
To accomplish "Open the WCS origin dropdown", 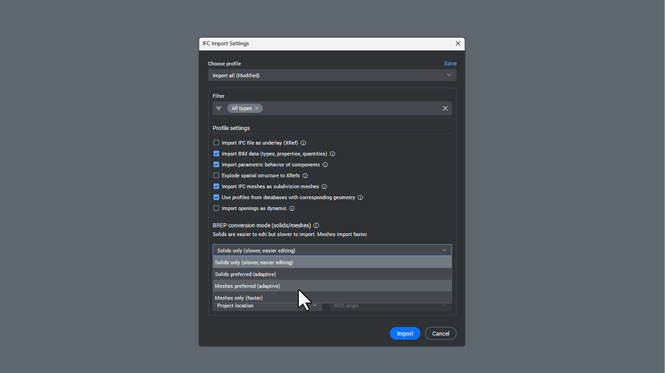I will tap(390, 306).
